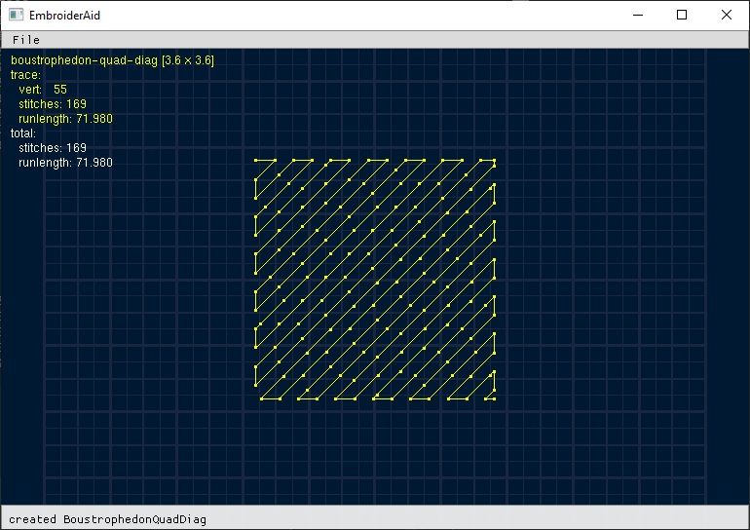This screenshot has width=750, height=530.
Task: Click the 'created BoustrophedonQuadDiag' status message
Action: [107, 519]
